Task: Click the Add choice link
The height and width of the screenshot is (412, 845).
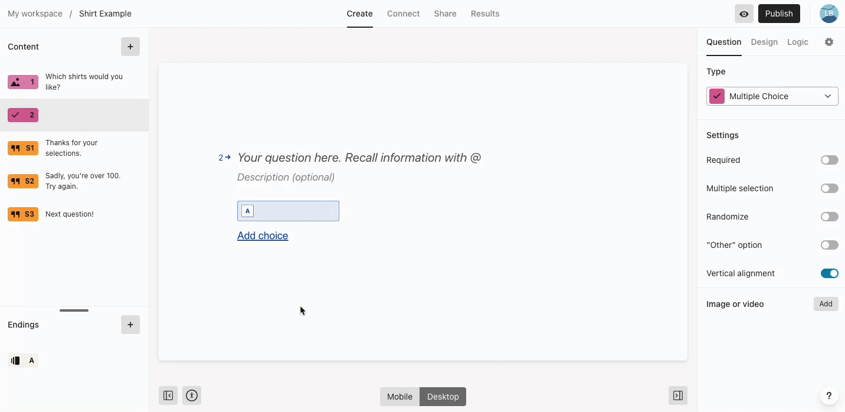Action: (263, 236)
